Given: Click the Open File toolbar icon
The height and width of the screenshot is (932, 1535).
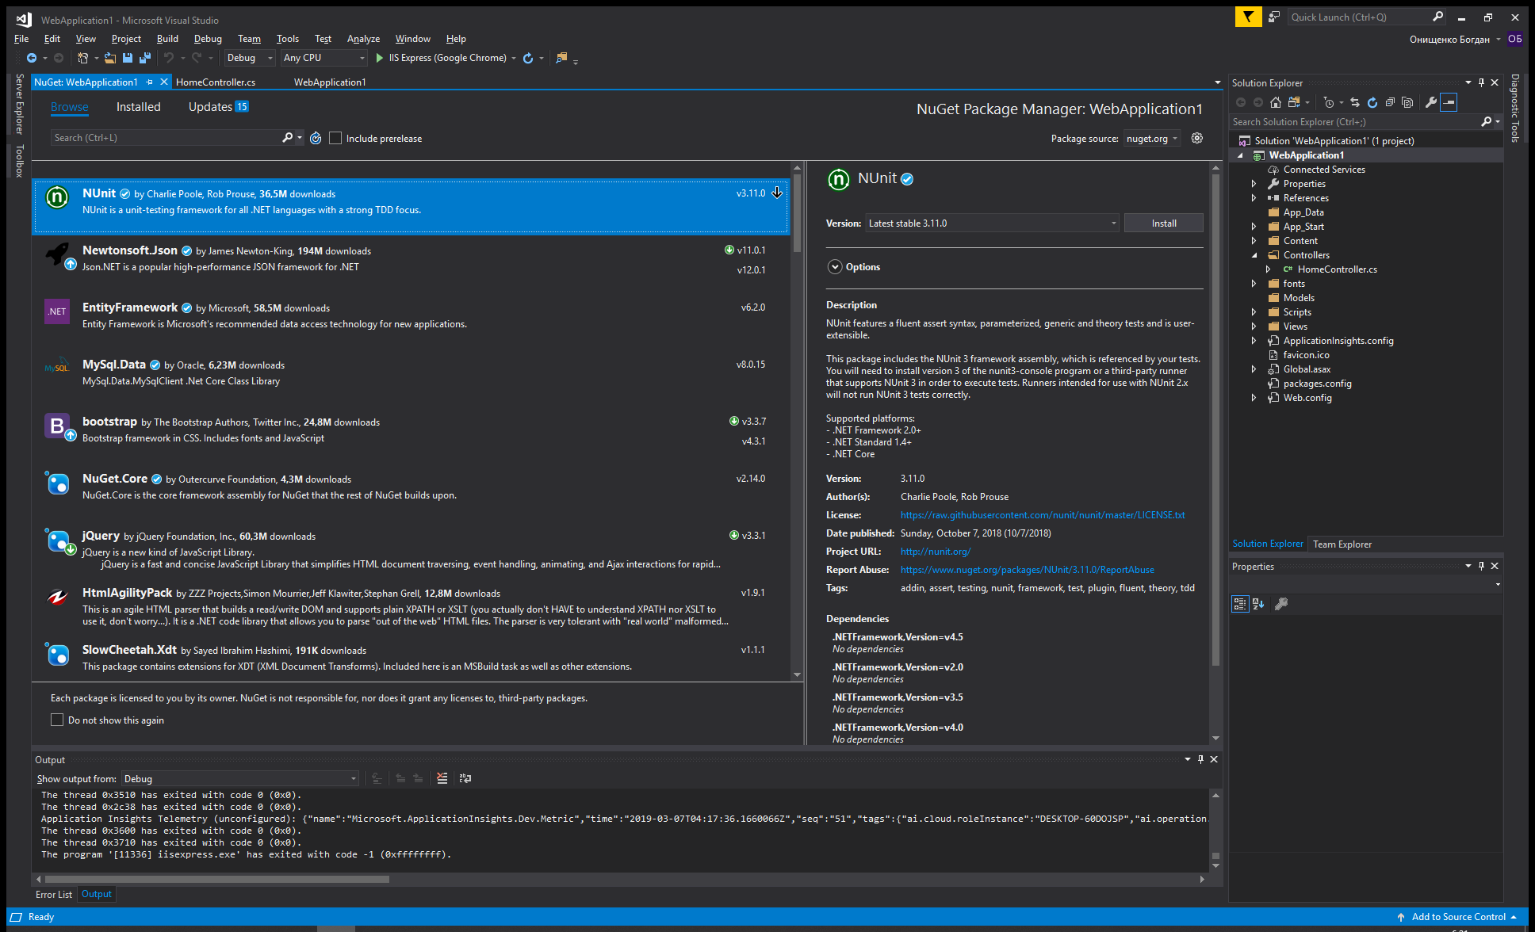Looking at the screenshot, I should pos(110,58).
